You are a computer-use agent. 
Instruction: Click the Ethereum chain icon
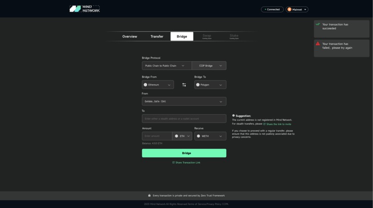point(145,85)
